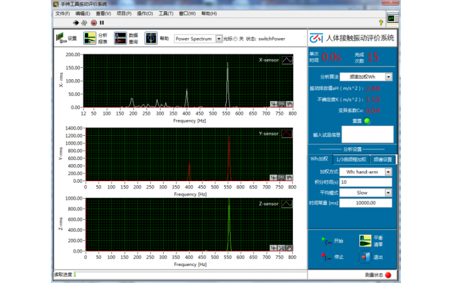Click the 开始 start button
453x283 pixels.
[332, 241]
